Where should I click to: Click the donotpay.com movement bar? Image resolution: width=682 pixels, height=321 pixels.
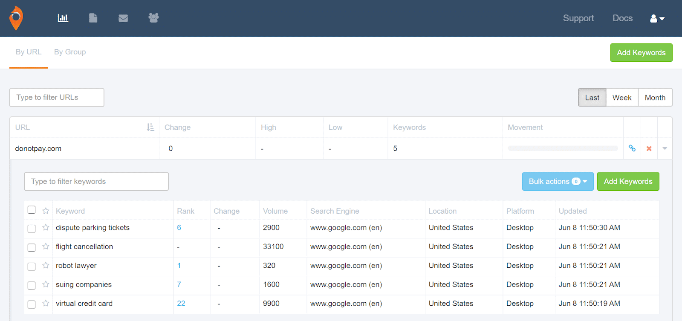tap(563, 148)
